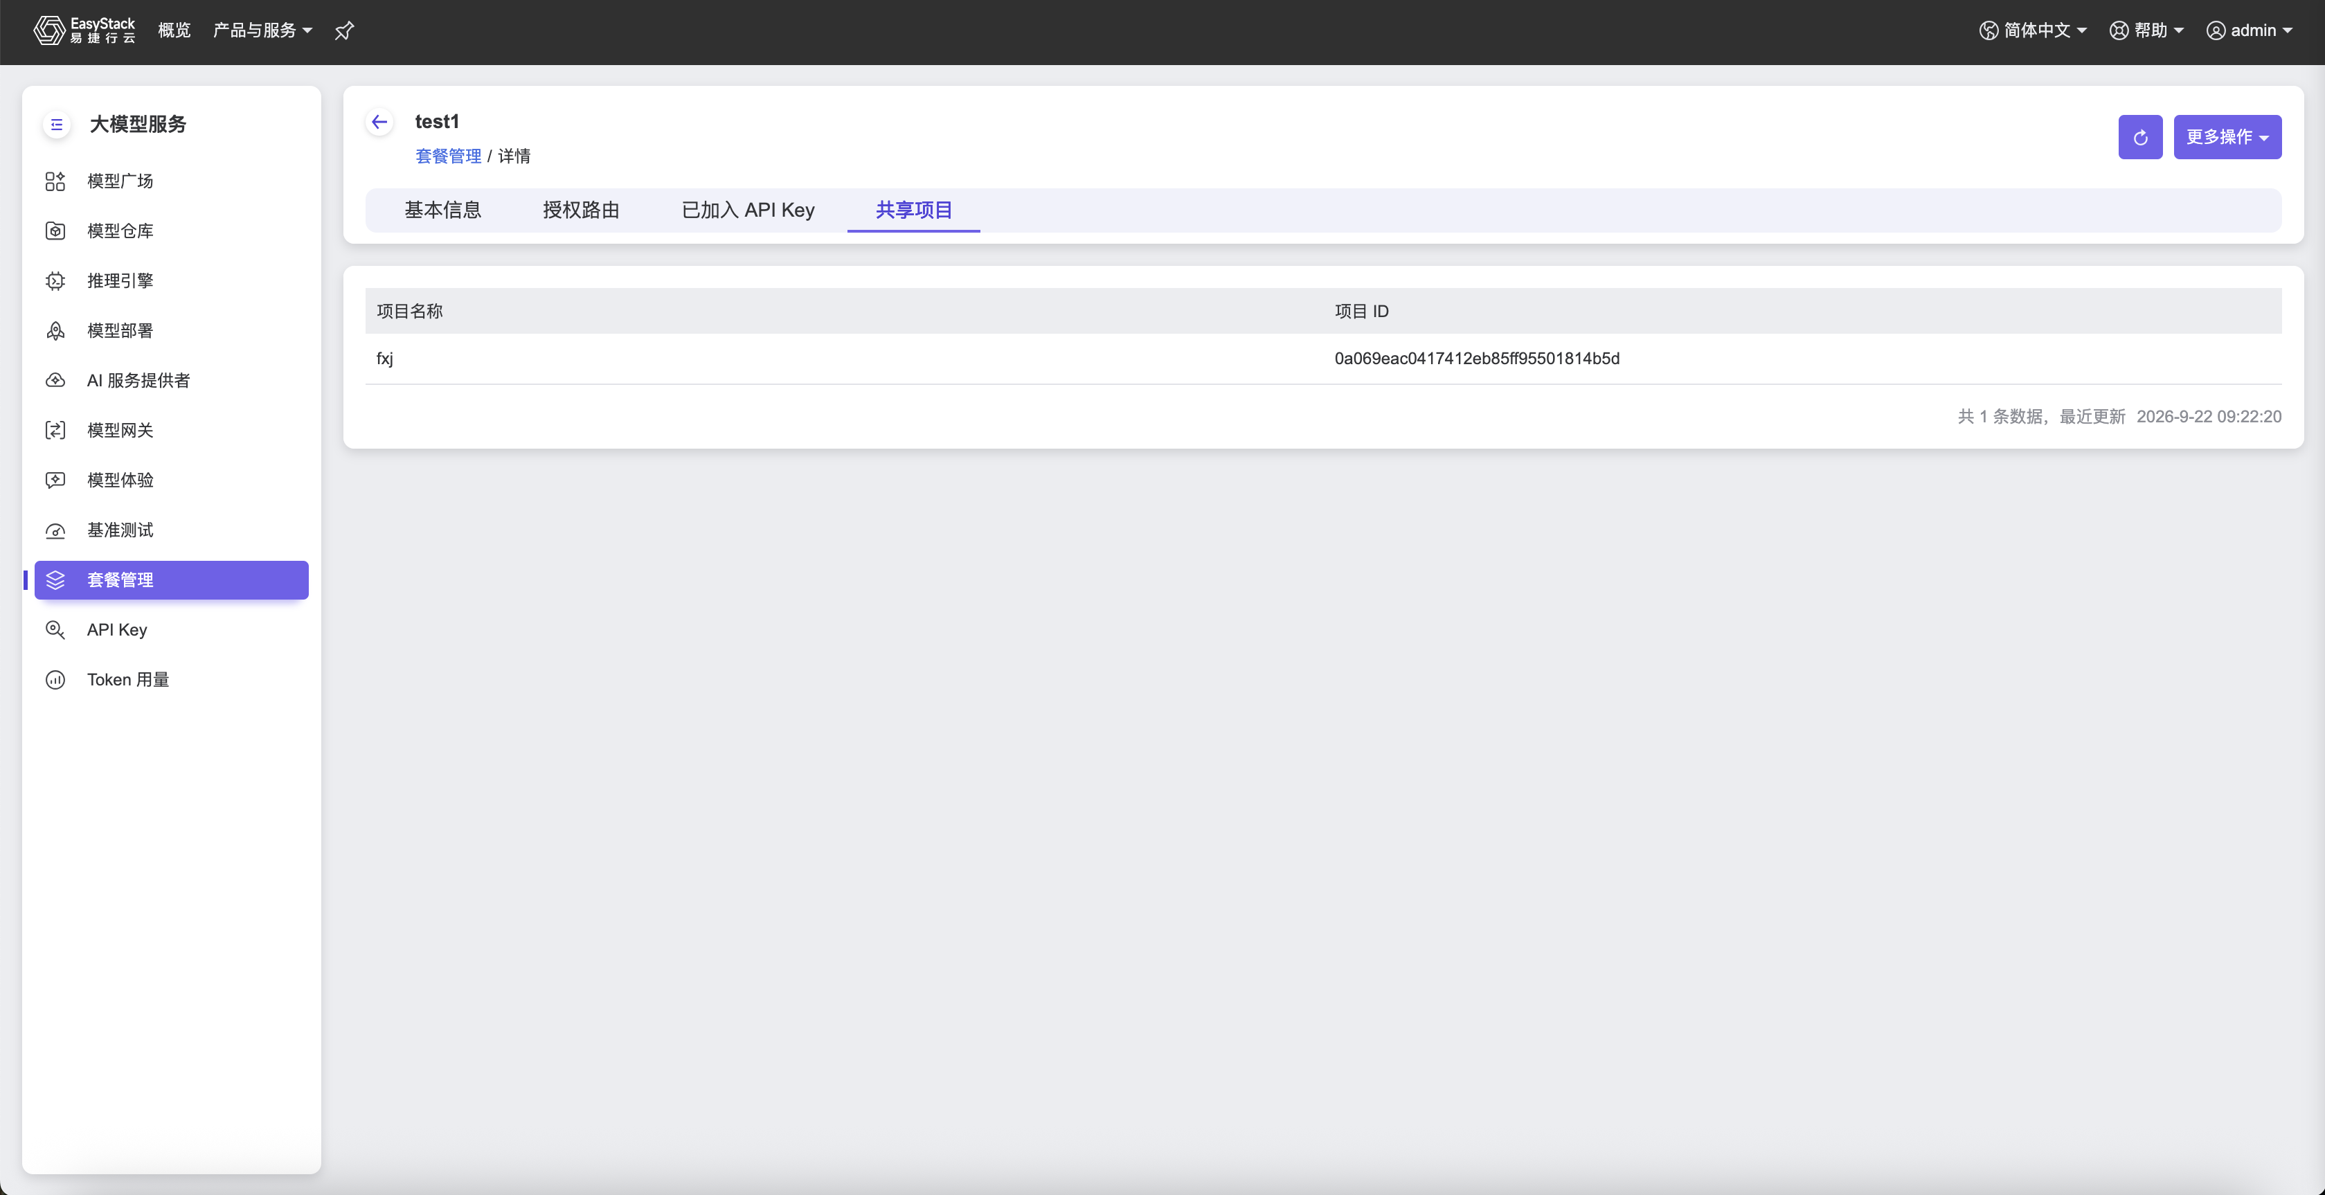Open 概览 in the top navigation
Screen dimensions: 2325x1195
174,30
